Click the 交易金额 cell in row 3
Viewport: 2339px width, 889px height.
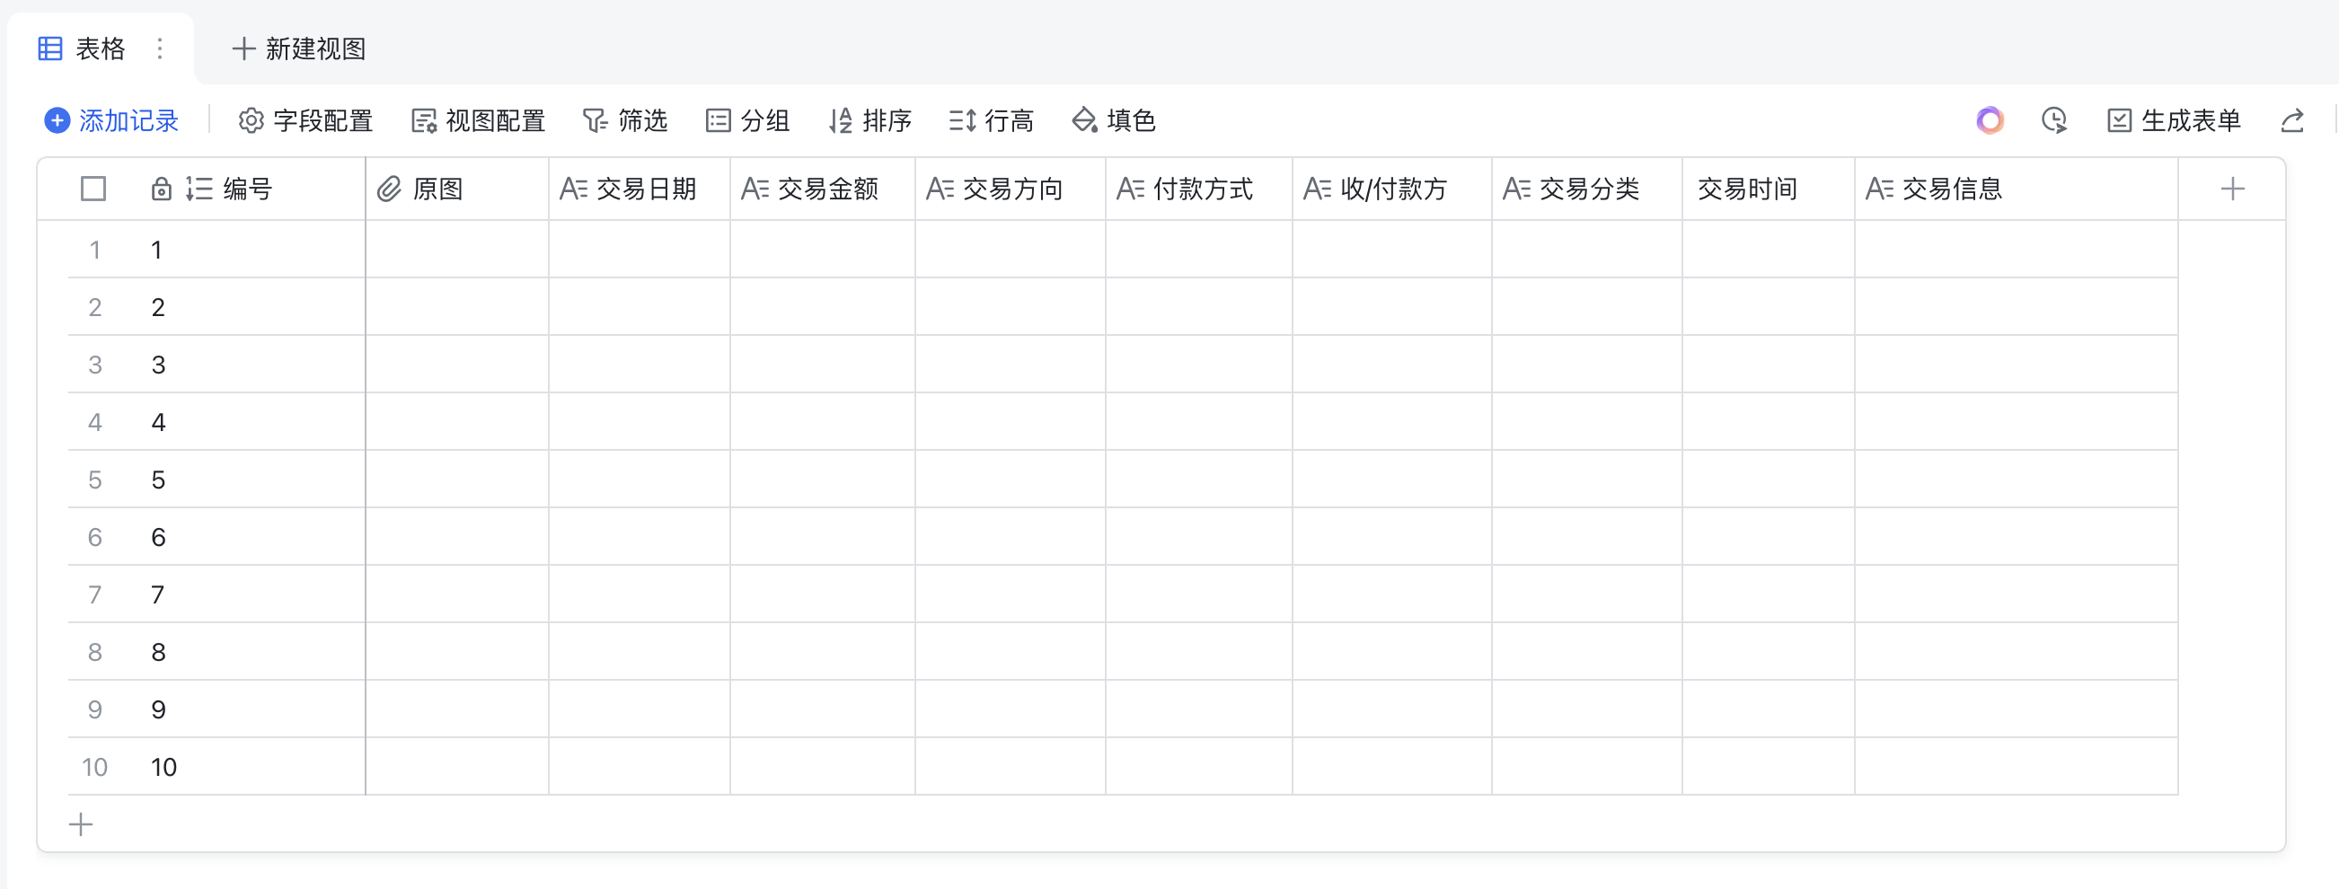822,365
